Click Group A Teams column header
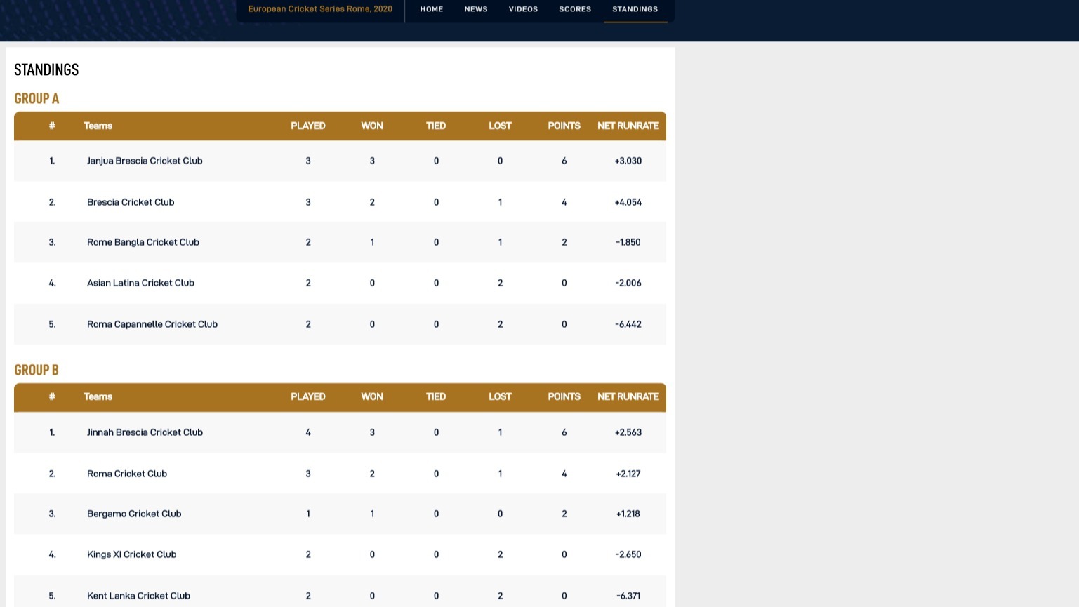 click(x=98, y=126)
